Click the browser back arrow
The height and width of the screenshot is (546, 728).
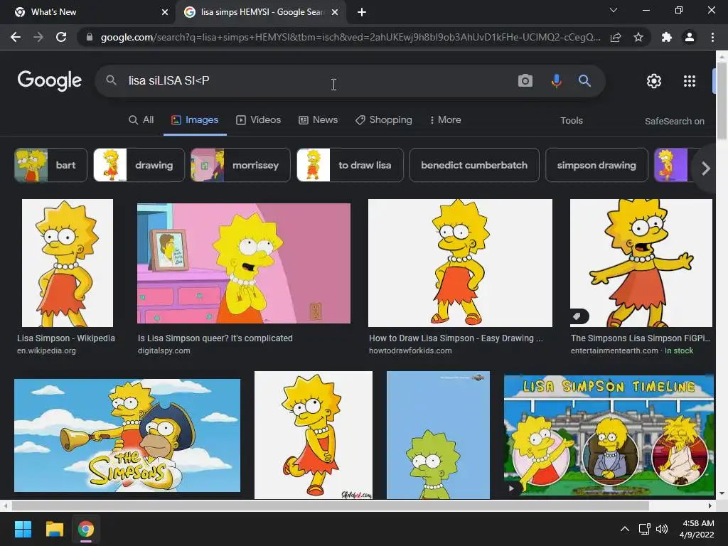pos(16,37)
